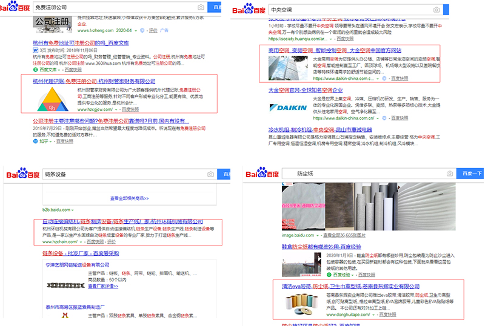Click Word document icon before 3页
Screen dimensions: 485x326
(x=36, y=50)
